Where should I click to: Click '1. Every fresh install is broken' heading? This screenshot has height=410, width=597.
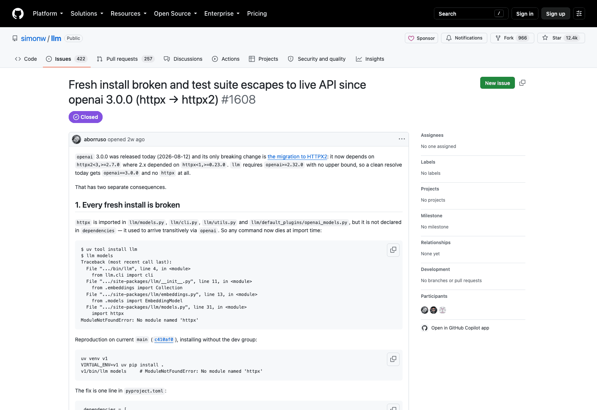[127, 205]
